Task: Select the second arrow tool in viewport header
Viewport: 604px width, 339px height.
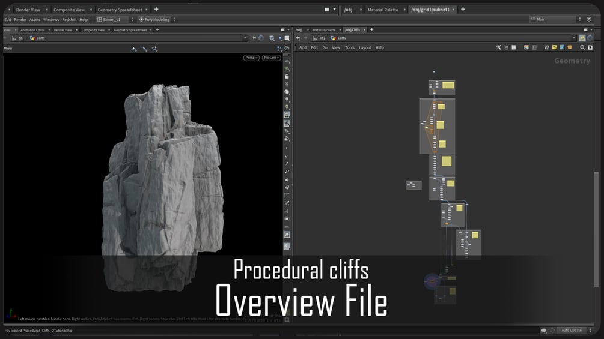Action: (144, 49)
